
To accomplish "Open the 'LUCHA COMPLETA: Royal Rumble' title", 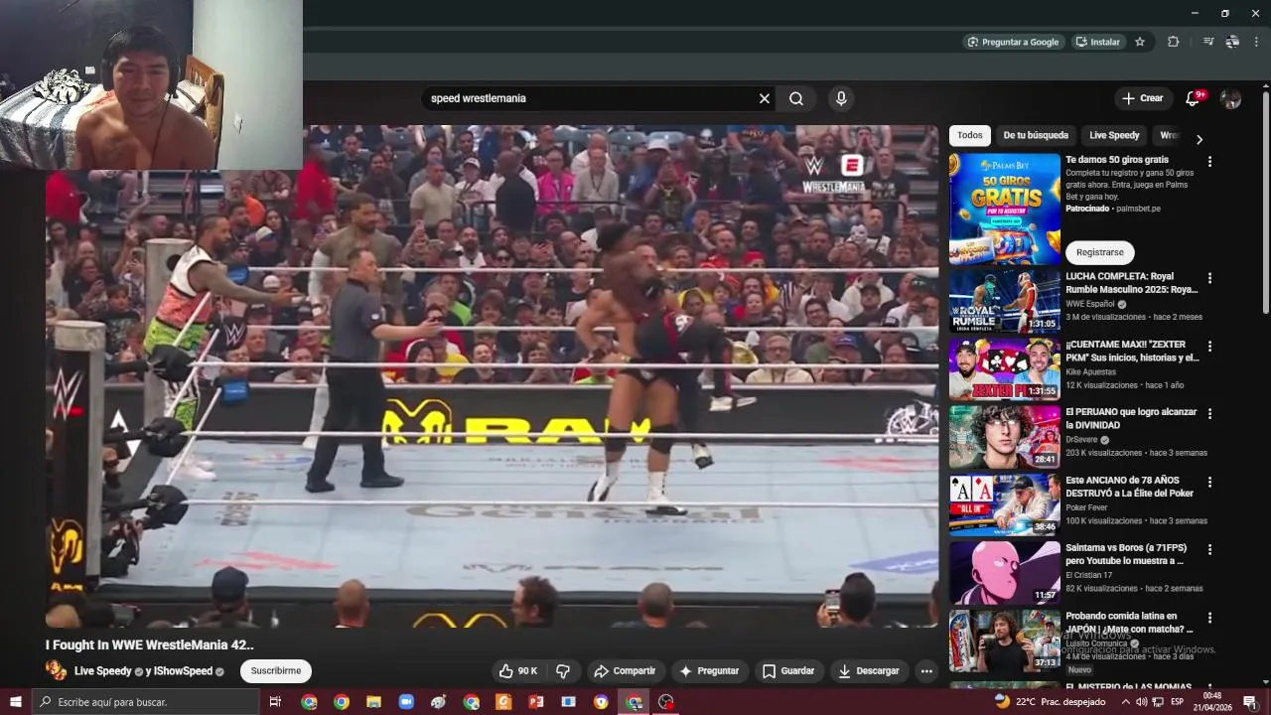I will tap(1132, 283).
